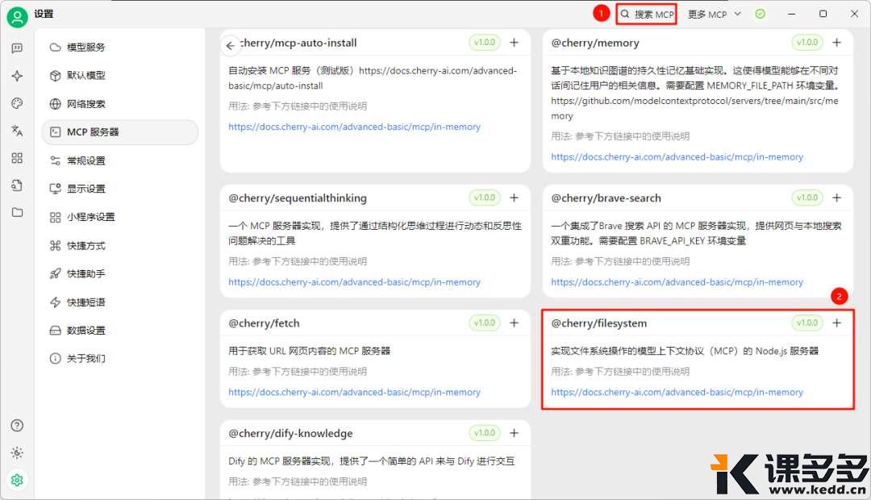Click the @cherry/fetch card title
871x500 pixels.
tap(264, 323)
